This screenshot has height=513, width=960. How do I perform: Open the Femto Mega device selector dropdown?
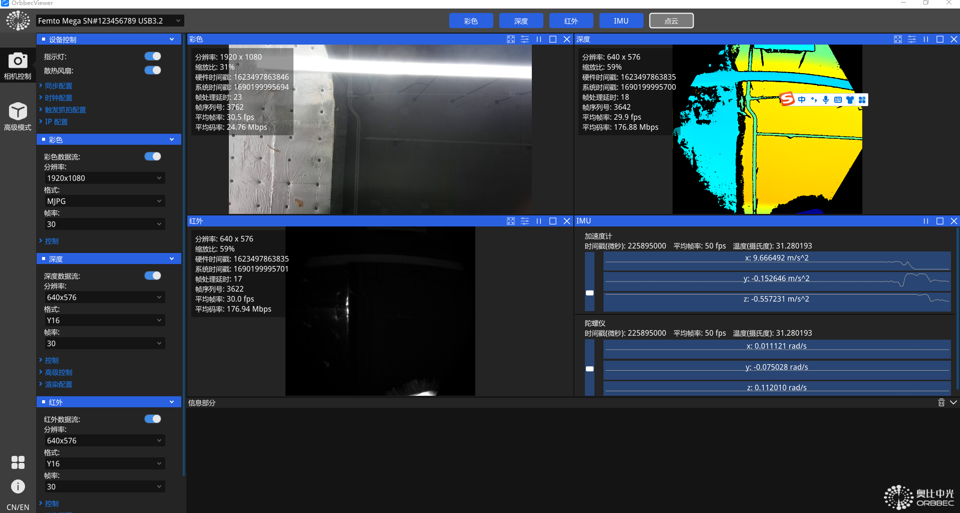(x=110, y=21)
